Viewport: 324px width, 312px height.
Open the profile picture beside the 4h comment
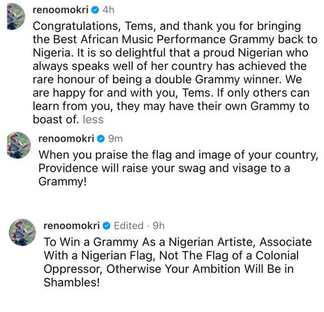(16, 16)
